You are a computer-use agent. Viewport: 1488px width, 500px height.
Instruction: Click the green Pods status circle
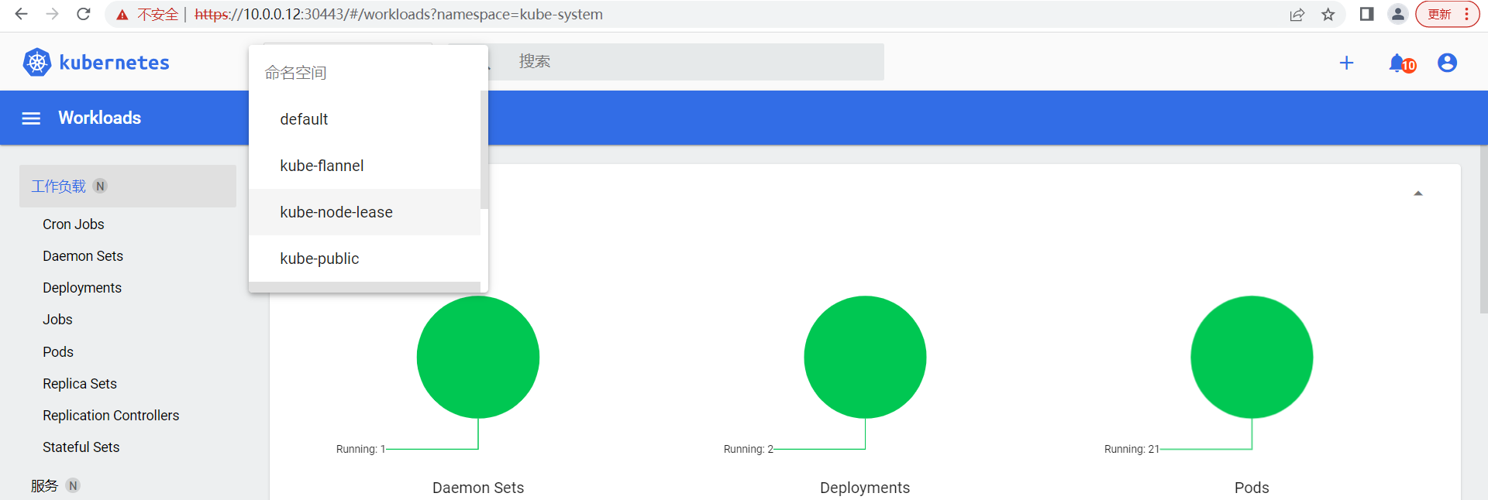point(1251,357)
